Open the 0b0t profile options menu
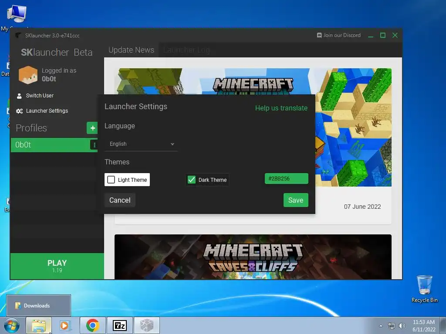The image size is (446, 334). [x=94, y=145]
